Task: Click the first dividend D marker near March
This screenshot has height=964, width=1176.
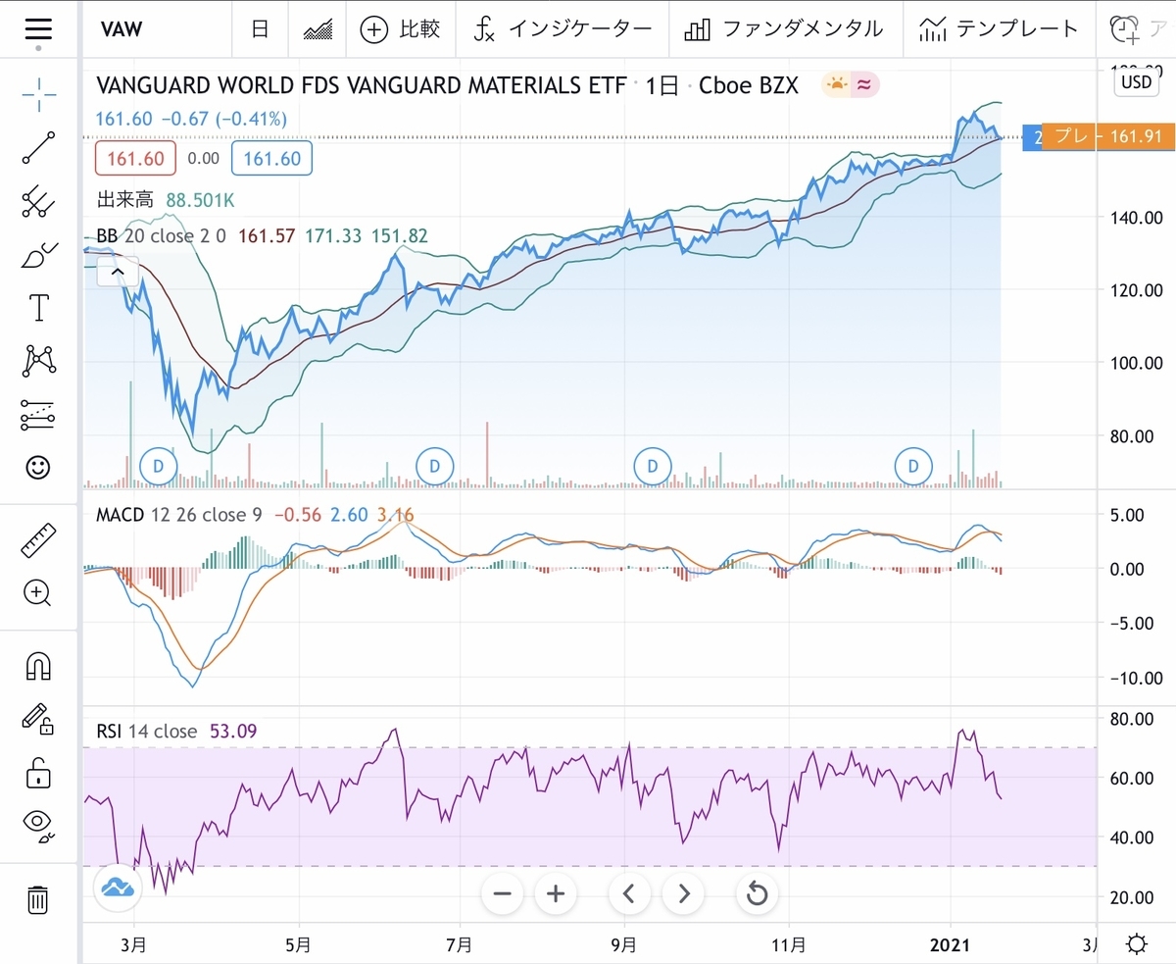Action: pos(159,465)
